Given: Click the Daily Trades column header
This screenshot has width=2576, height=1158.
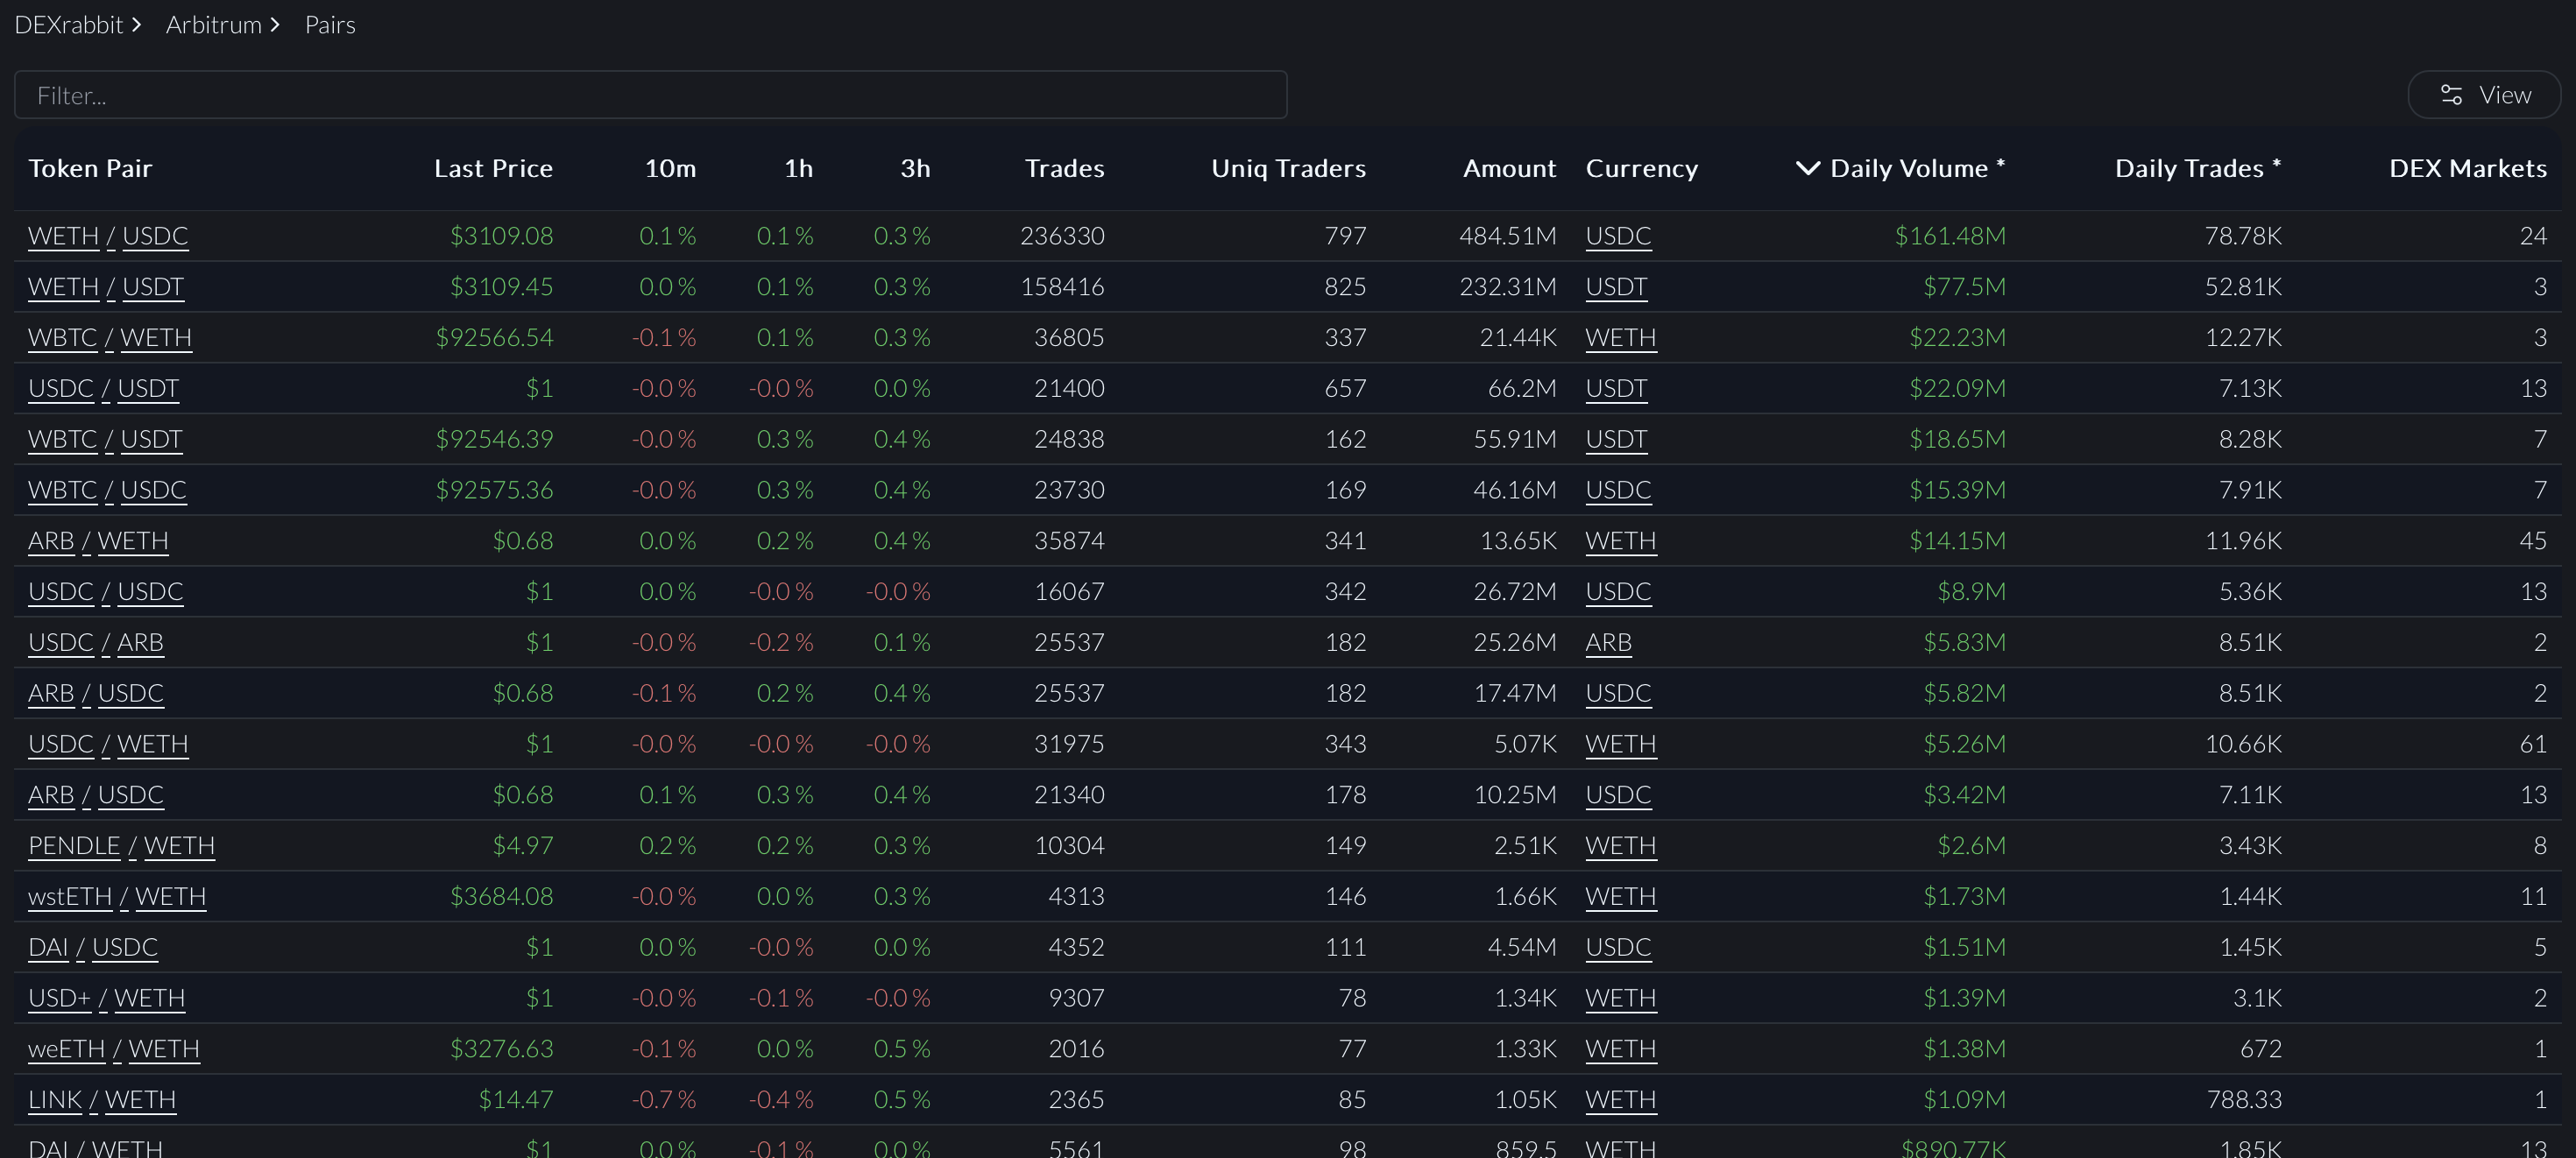Looking at the screenshot, I should tap(2197, 166).
